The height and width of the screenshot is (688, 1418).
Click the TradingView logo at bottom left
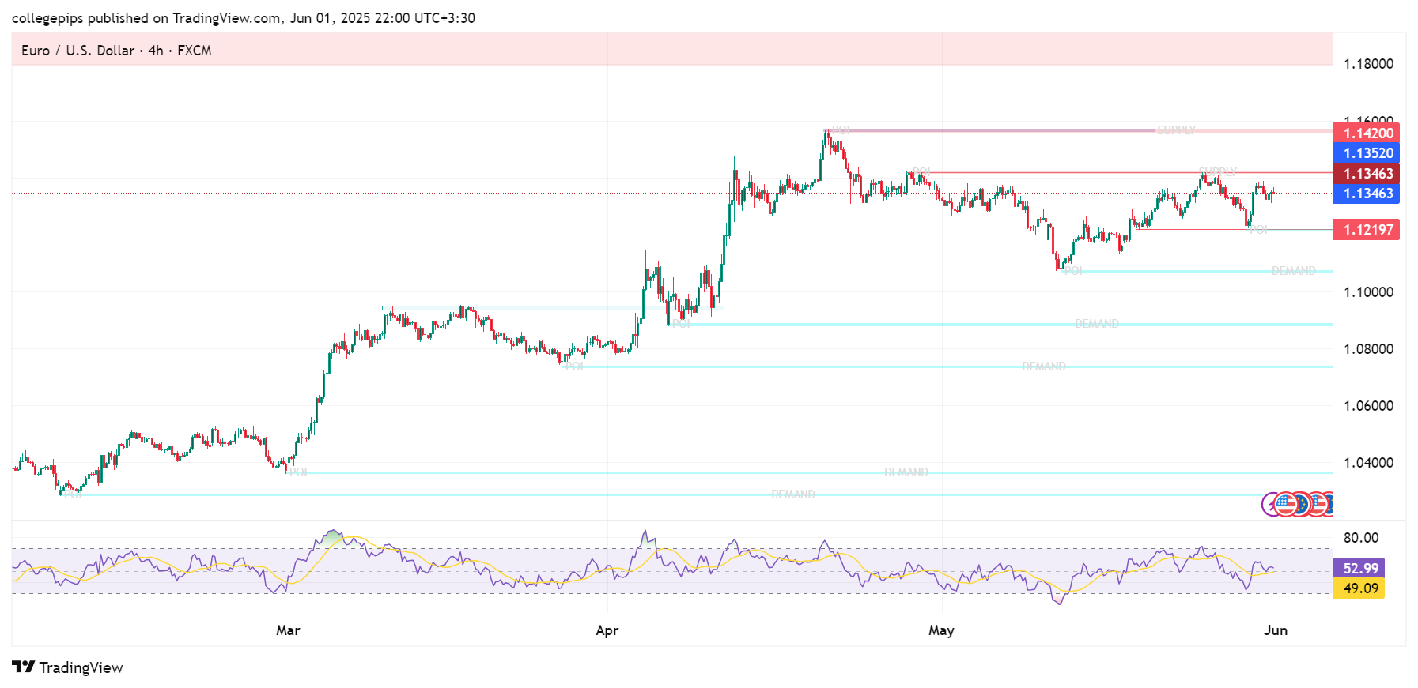coord(68,667)
